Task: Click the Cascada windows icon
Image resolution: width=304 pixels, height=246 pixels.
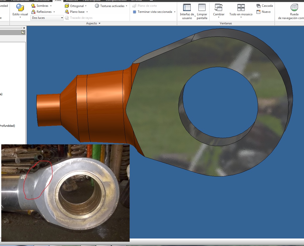Action: (259, 6)
